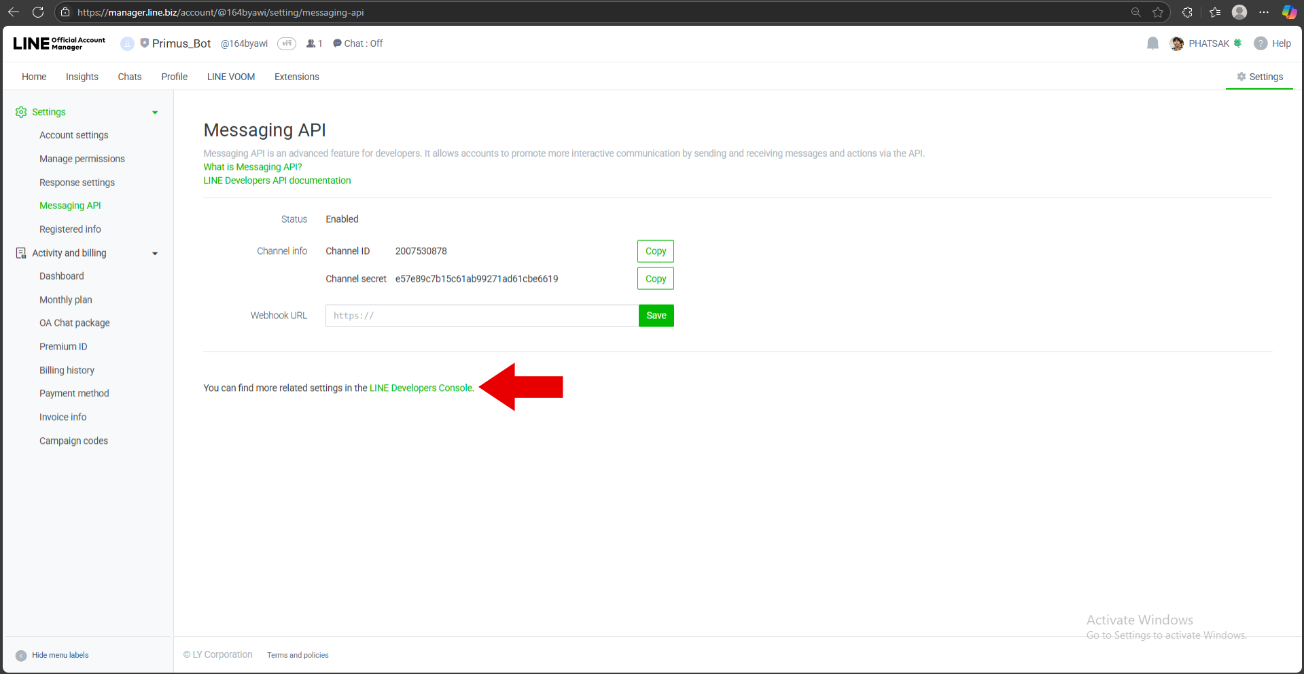1304x674 pixels.
Task: Click the LINE Official Account Manager logo
Action: (59, 43)
